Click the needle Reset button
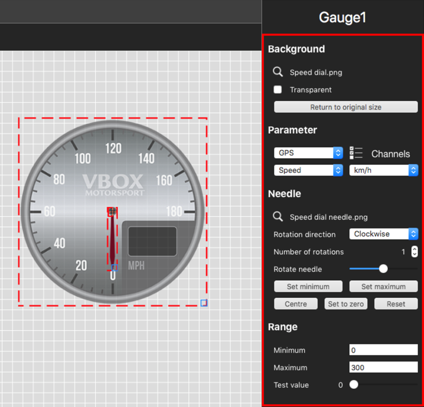 point(396,304)
